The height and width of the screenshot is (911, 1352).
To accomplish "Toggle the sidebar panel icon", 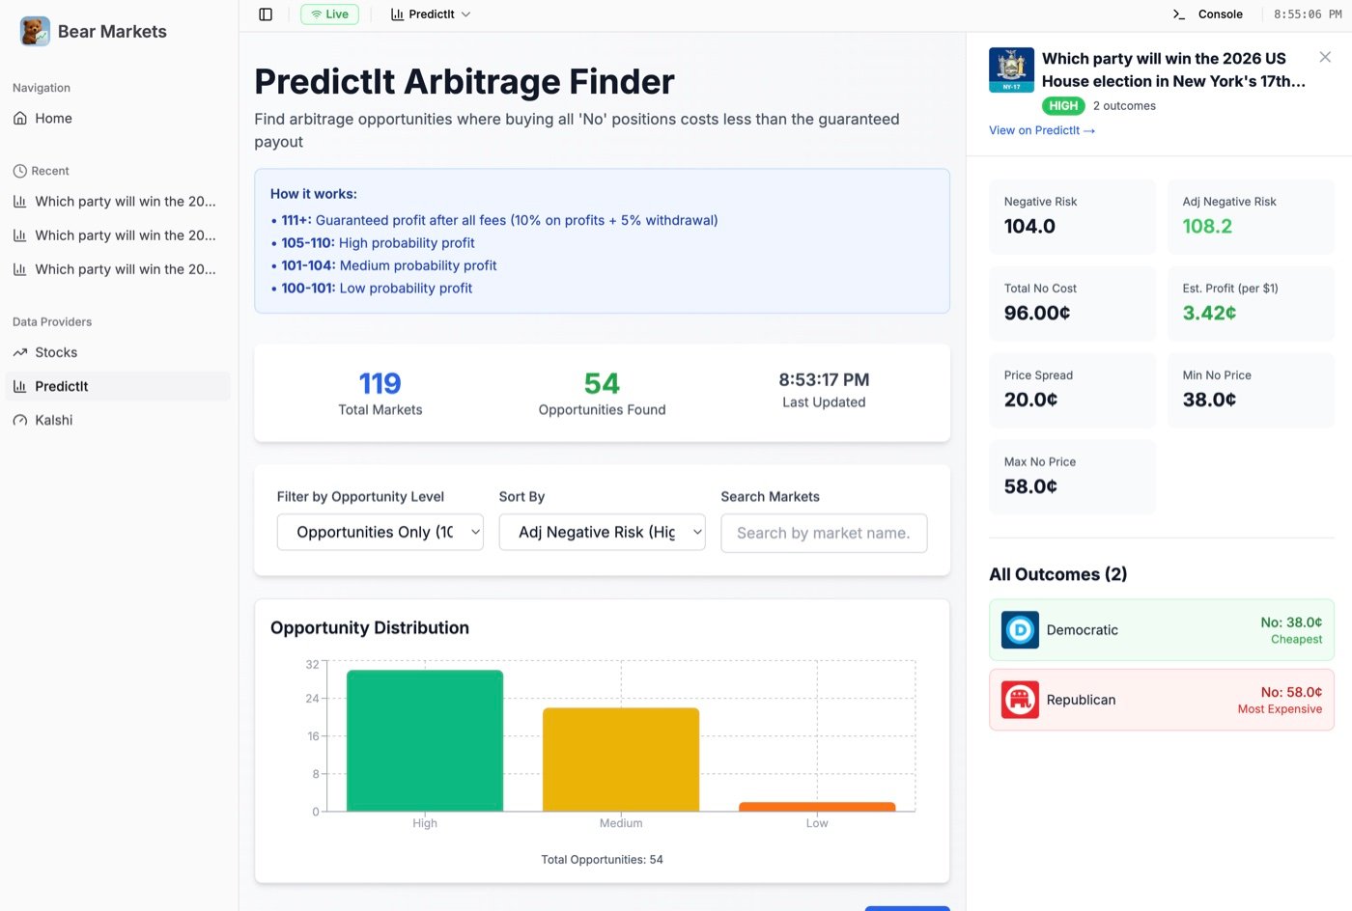I will pyautogui.click(x=266, y=14).
